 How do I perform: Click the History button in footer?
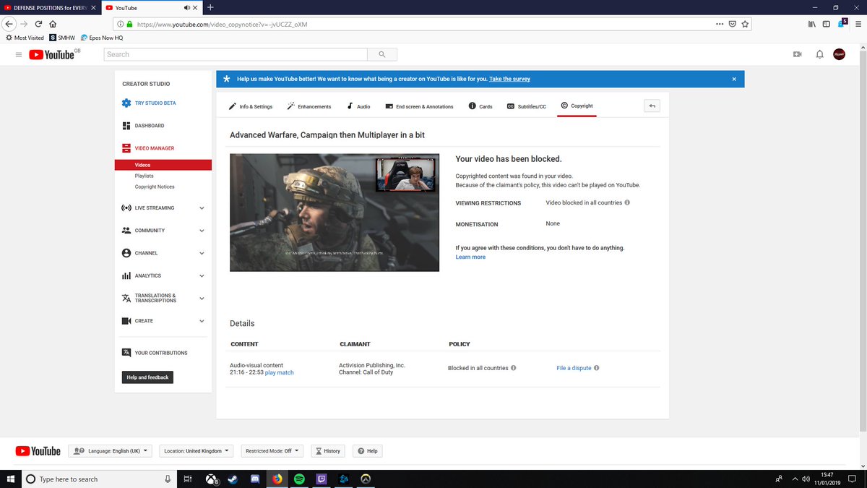pos(327,450)
